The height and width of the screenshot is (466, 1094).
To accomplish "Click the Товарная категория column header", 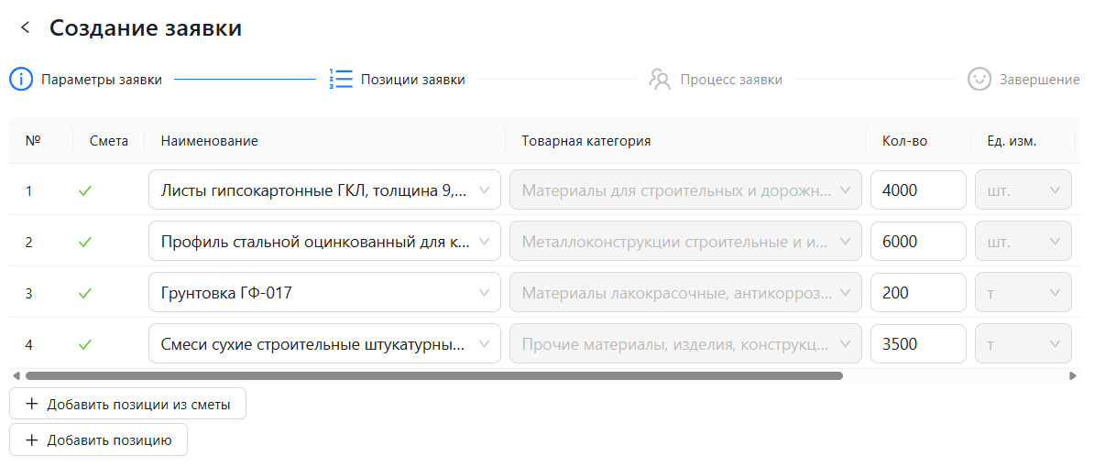I will coord(586,141).
